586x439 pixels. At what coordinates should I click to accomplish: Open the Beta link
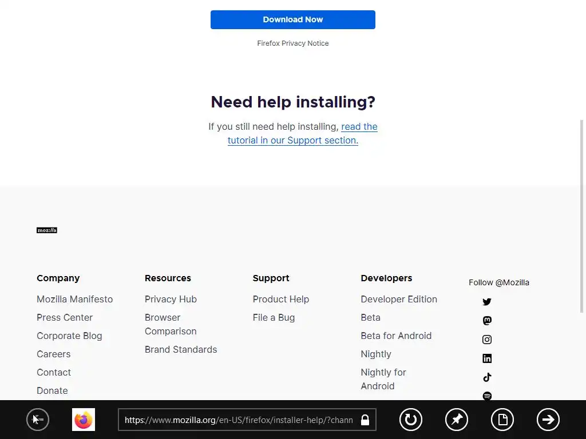point(370,317)
